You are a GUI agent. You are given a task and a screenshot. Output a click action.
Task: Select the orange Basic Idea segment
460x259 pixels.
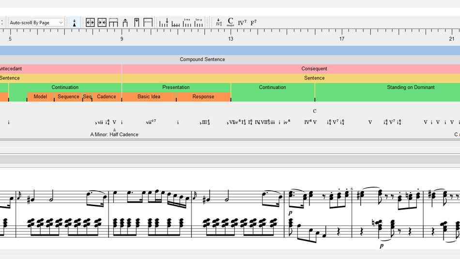[x=149, y=97]
